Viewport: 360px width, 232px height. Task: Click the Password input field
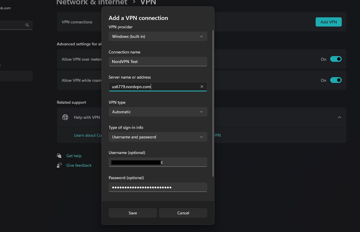click(x=158, y=187)
